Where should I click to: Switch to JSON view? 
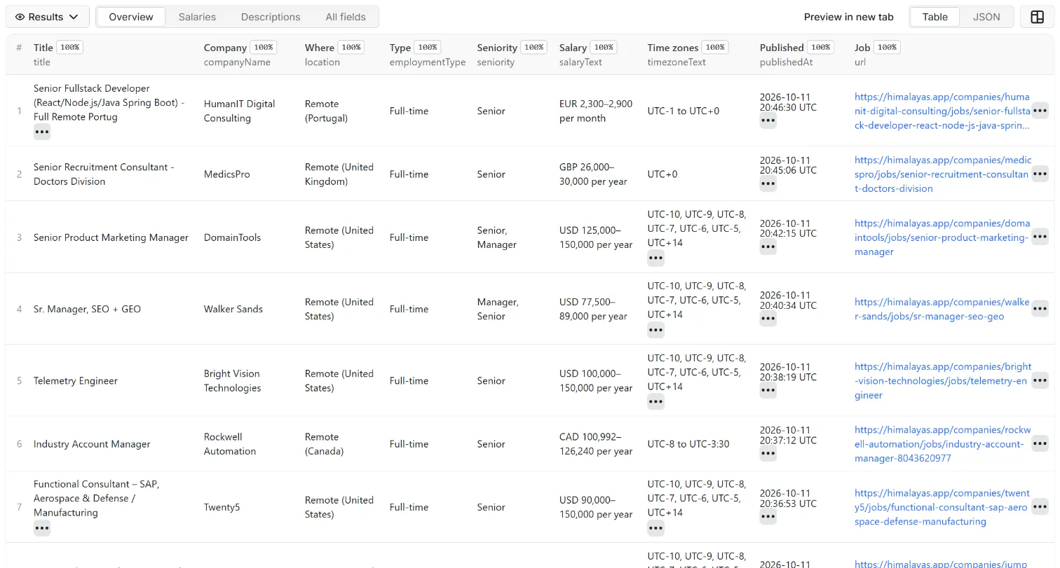[986, 17]
